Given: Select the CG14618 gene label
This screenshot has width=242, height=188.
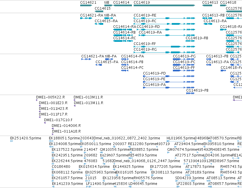Looking at the screenshot, I should click(x=228, y=3).
